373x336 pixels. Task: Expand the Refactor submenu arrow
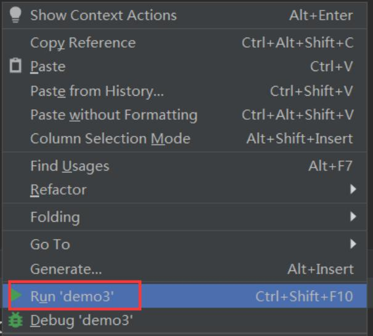353,190
